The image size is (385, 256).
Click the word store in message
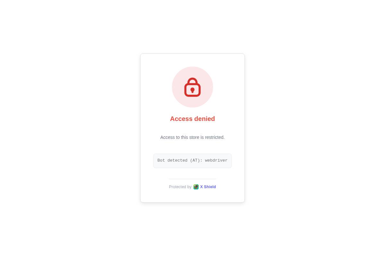pyautogui.click(x=194, y=137)
